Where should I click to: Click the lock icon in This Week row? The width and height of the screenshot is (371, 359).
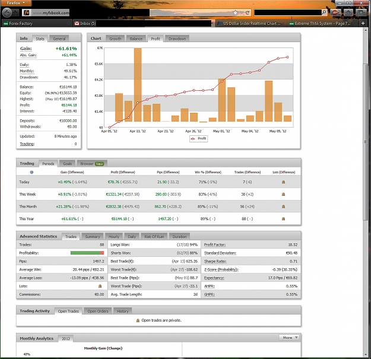(284, 194)
